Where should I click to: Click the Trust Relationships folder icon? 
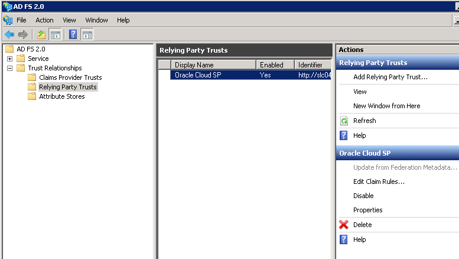(x=21, y=67)
